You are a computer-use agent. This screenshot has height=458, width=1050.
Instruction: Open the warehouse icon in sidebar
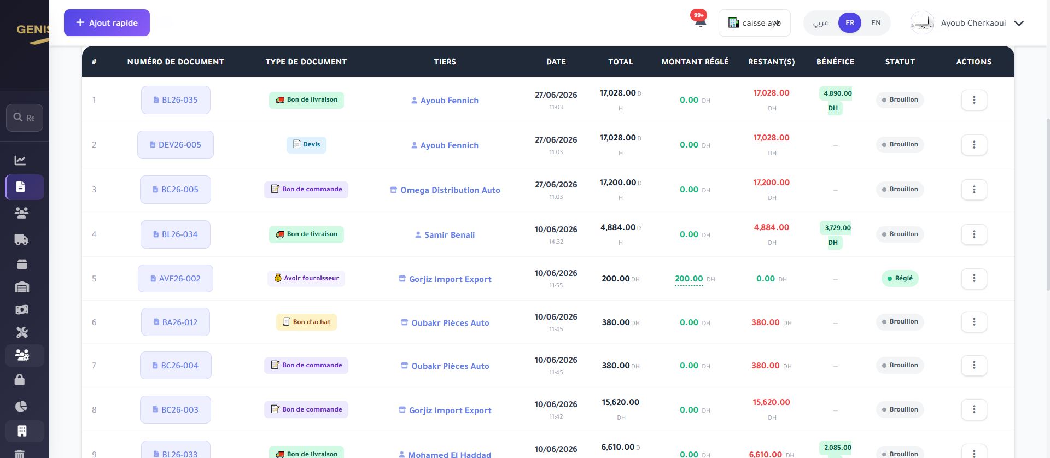(x=22, y=287)
